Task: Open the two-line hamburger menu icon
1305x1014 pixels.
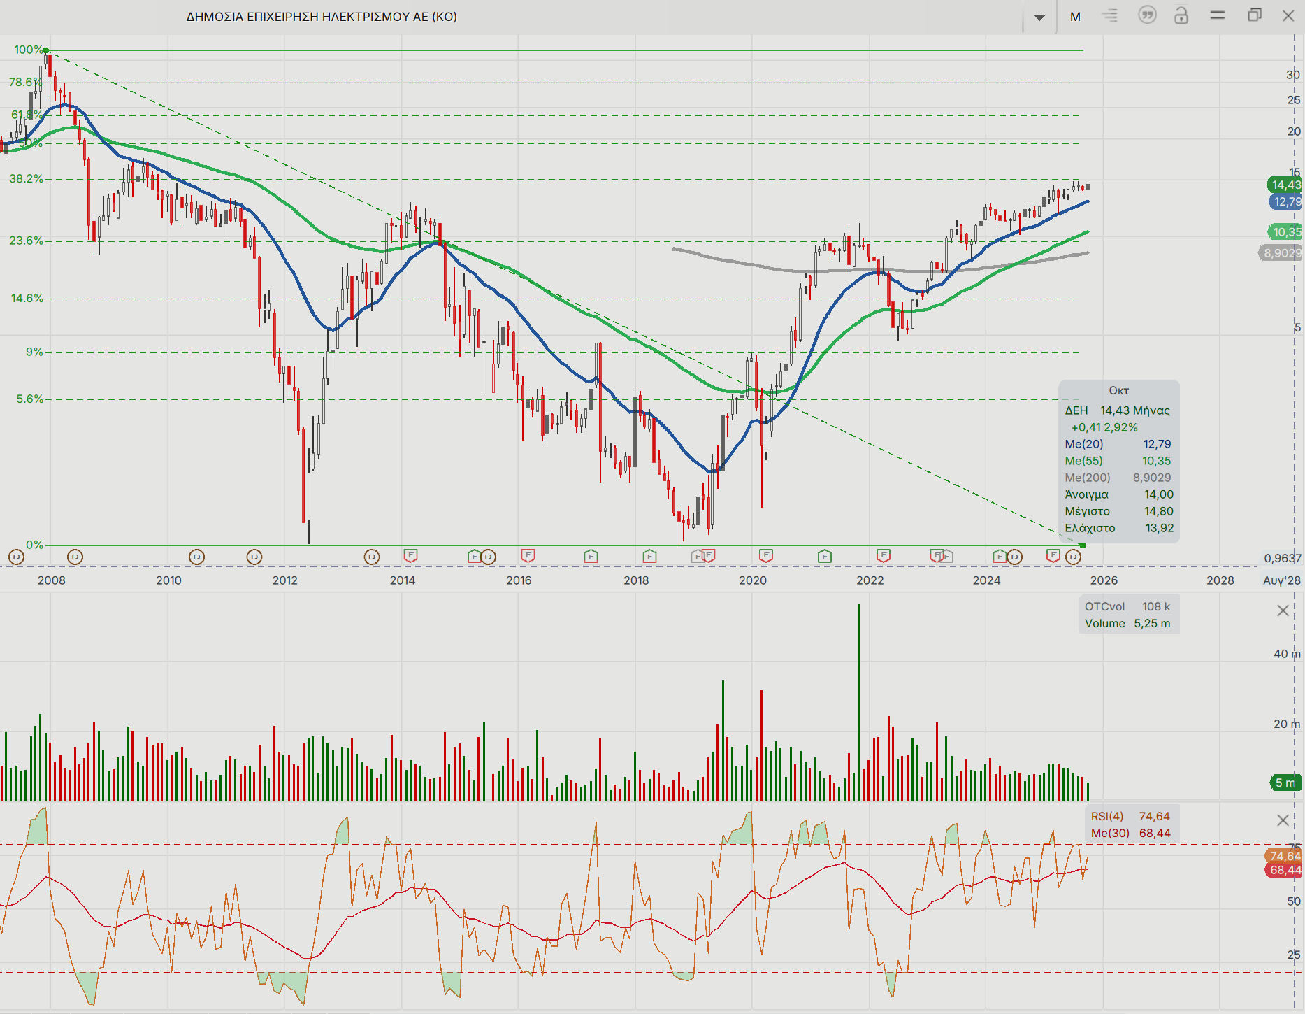Action: (1218, 15)
